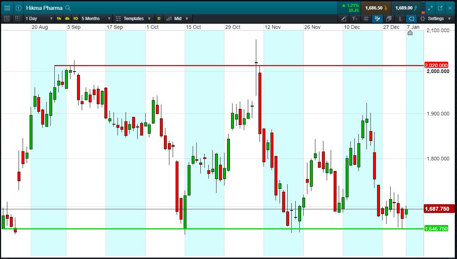
Task: Click the 15 Oct date label
Action: coord(193,27)
